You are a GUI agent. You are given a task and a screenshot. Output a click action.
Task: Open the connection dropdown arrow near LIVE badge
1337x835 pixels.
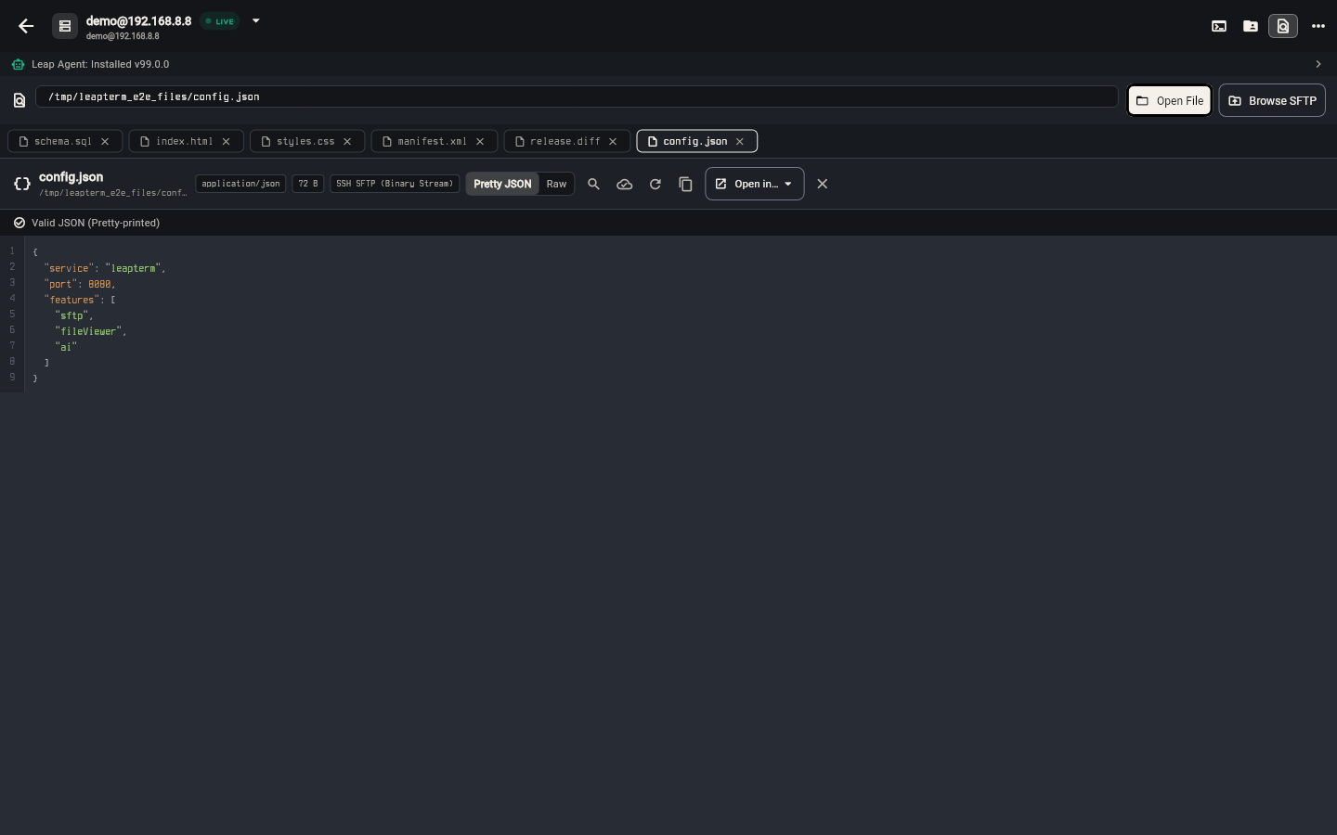click(256, 20)
